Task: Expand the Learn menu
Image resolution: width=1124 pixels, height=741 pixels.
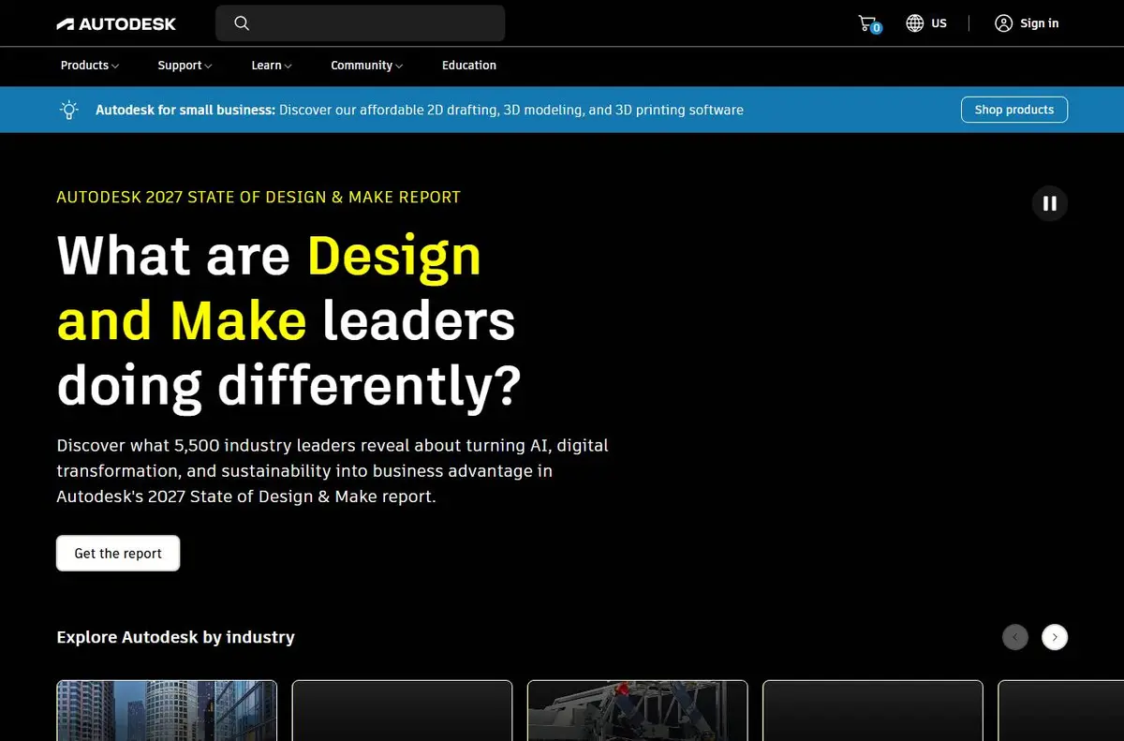Action: 272,66
